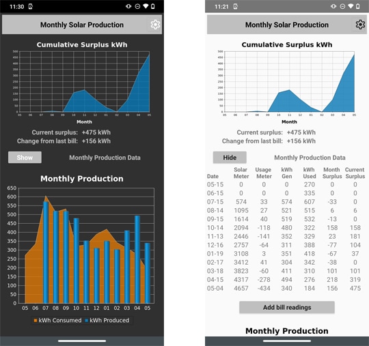The height and width of the screenshot is (346, 369).
Task: Tap the cumulative surplus peak in dark chart
Action: pos(149,55)
